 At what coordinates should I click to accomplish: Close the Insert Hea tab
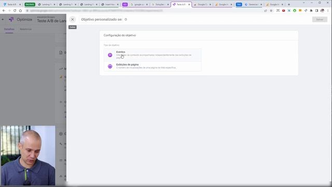click(x=118, y=5)
